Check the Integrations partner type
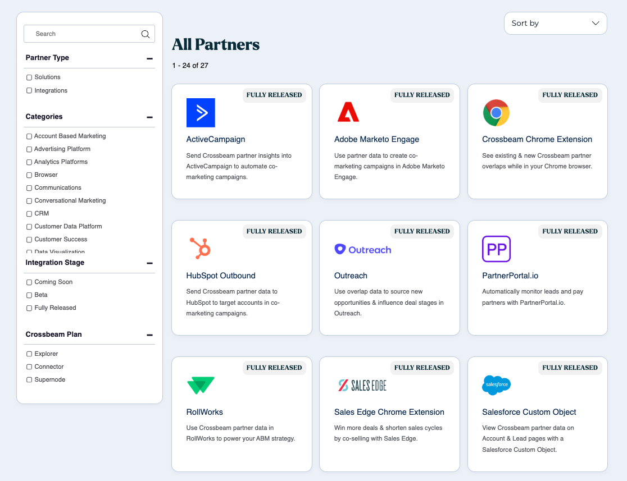 coord(29,91)
